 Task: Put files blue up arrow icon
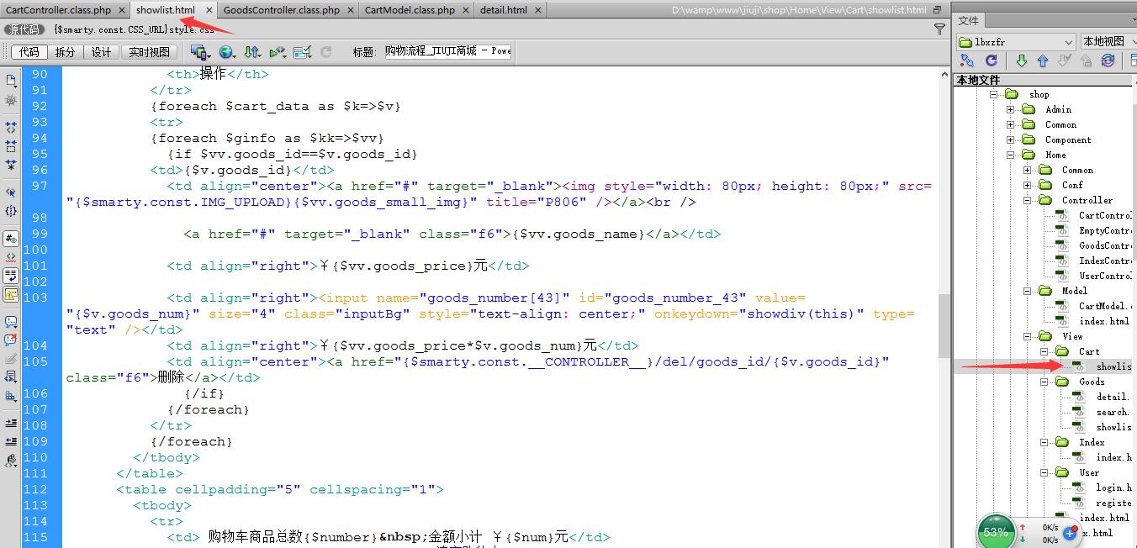pyautogui.click(x=1043, y=61)
